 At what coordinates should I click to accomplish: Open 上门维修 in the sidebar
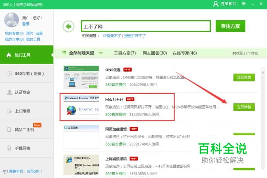pyautogui.click(x=27, y=111)
